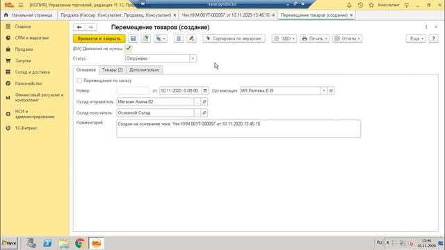Open favorites star icon
Image resolution: width=445 pixels, height=250 pixels.
click(x=371, y=5)
